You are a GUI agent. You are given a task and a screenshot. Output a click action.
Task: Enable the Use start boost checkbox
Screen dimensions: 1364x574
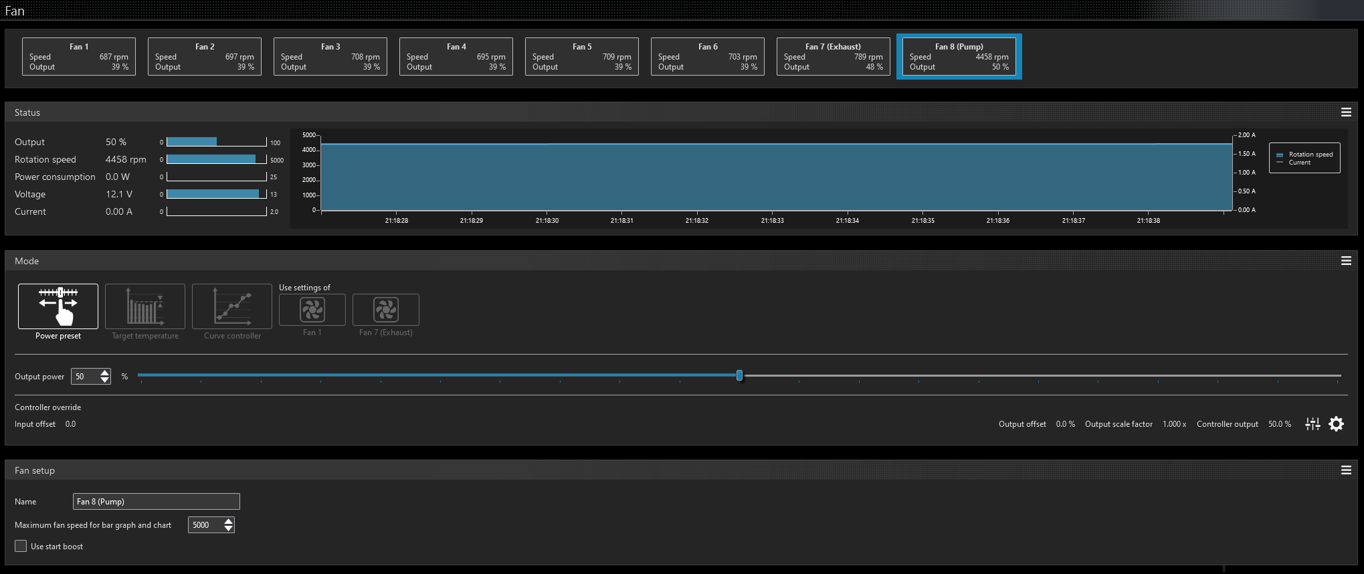click(x=21, y=546)
